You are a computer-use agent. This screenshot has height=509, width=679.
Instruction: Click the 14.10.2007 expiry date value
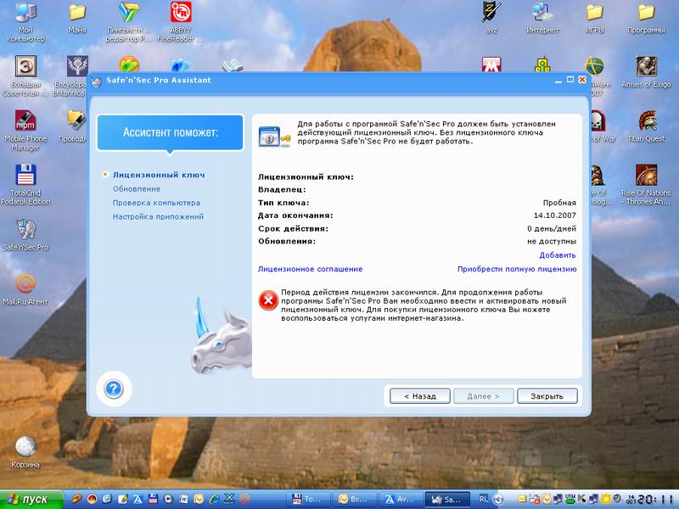pyautogui.click(x=555, y=215)
